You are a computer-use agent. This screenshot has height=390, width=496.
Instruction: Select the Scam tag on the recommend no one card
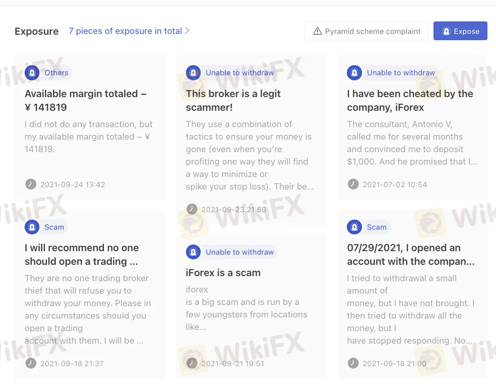pyautogui.click(x=54, y=227)
